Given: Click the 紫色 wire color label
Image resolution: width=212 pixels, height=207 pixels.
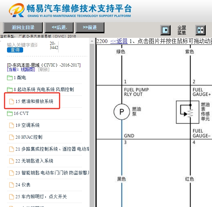Looking at the screenshot, I should point(190,51).
